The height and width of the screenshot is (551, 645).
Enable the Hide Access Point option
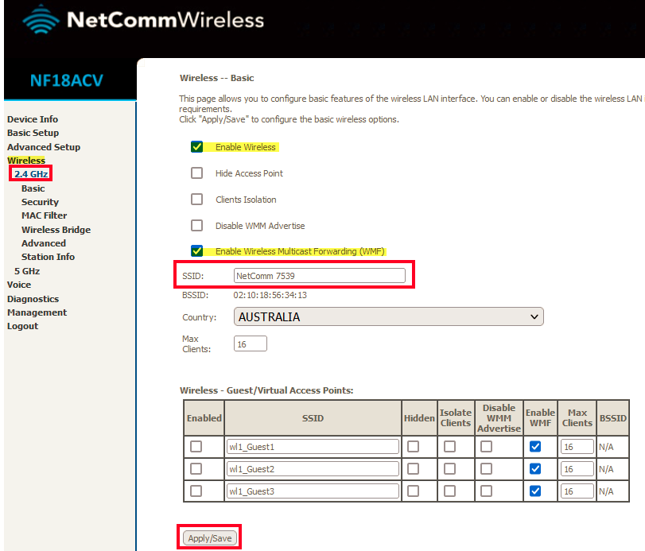tap(196, 173)
